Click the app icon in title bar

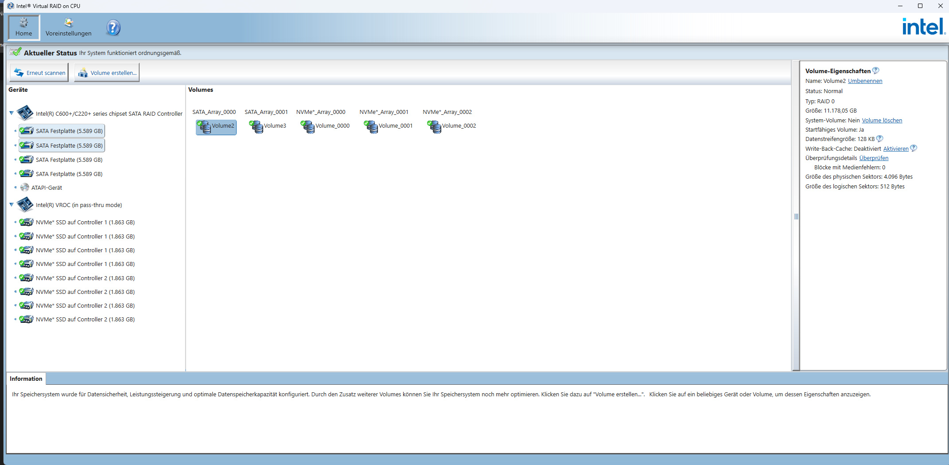11,6
